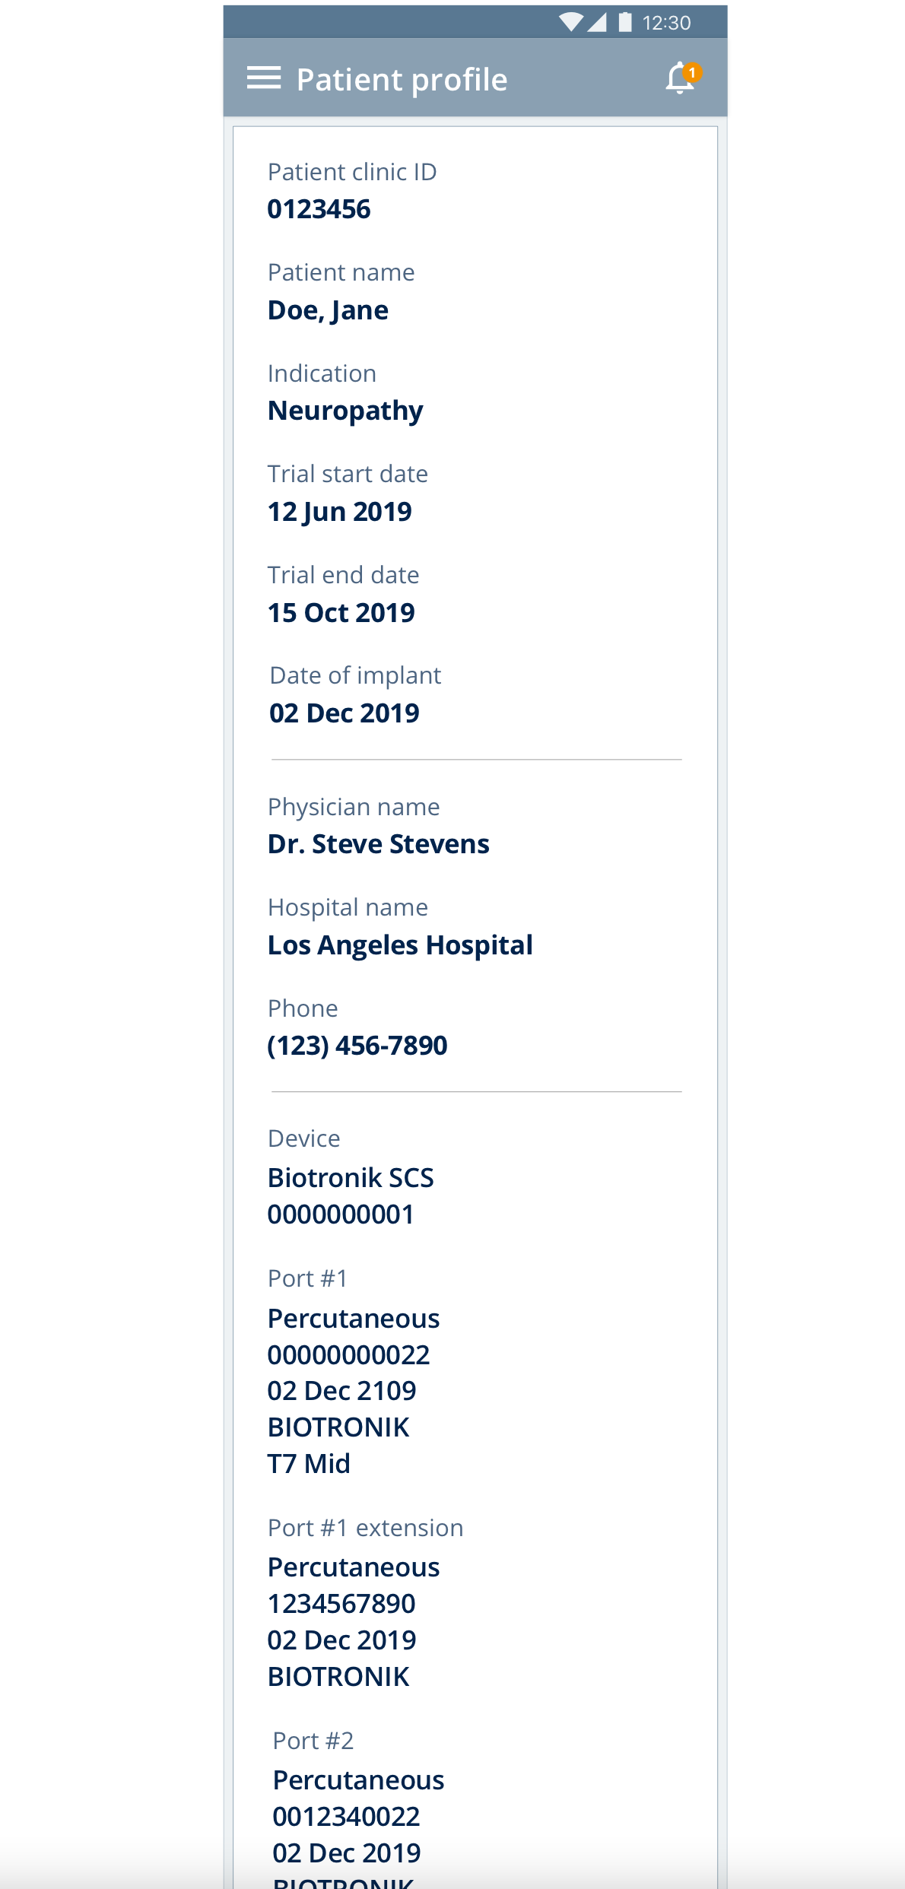This screenshot has width=905, height=1889.
Task: Call phone number (123) 456-7890
Action: pyautogui.click(x=357, y=1046)
